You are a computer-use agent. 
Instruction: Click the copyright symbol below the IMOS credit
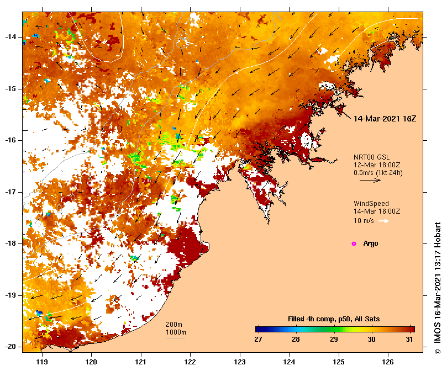point(438,351)
